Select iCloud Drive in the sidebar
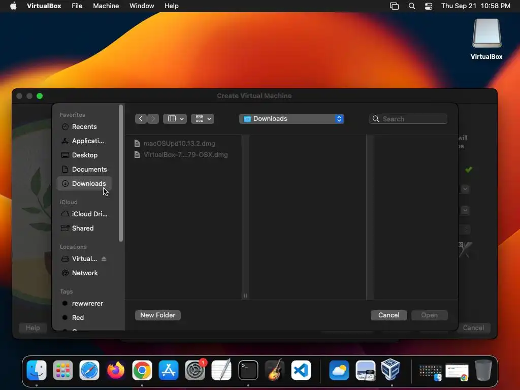Screen dimensions: 520x390 pyautogui.click(x=84, y=214)
